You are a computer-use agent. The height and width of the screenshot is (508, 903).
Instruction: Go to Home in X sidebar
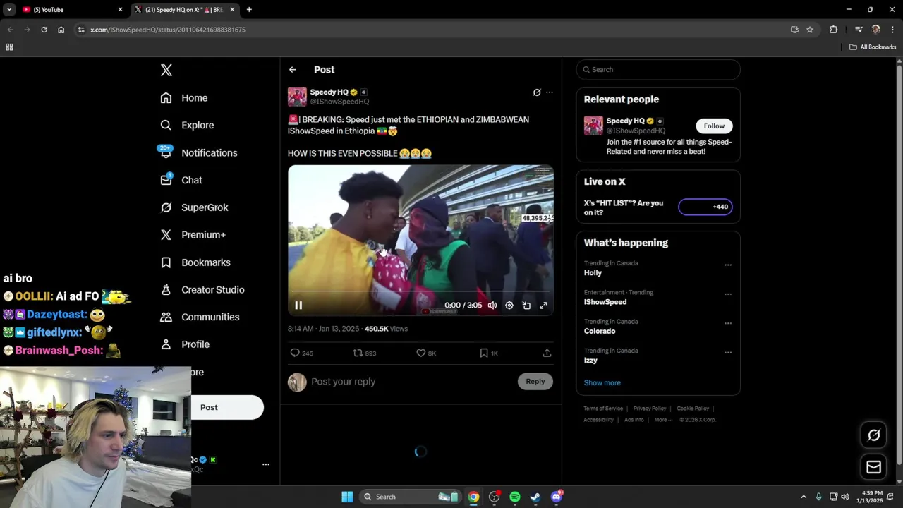pos(184,98)
